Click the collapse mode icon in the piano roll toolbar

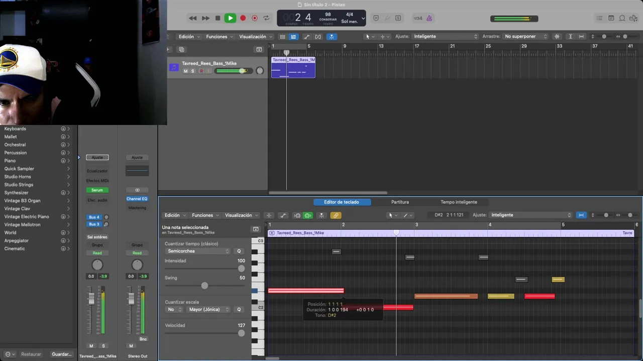(x=269, y=216)
